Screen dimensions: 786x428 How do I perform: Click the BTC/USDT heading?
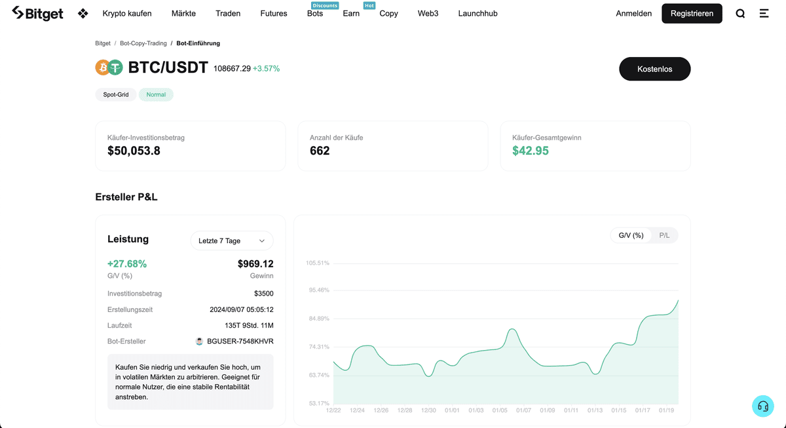click(x=168, y=68)
